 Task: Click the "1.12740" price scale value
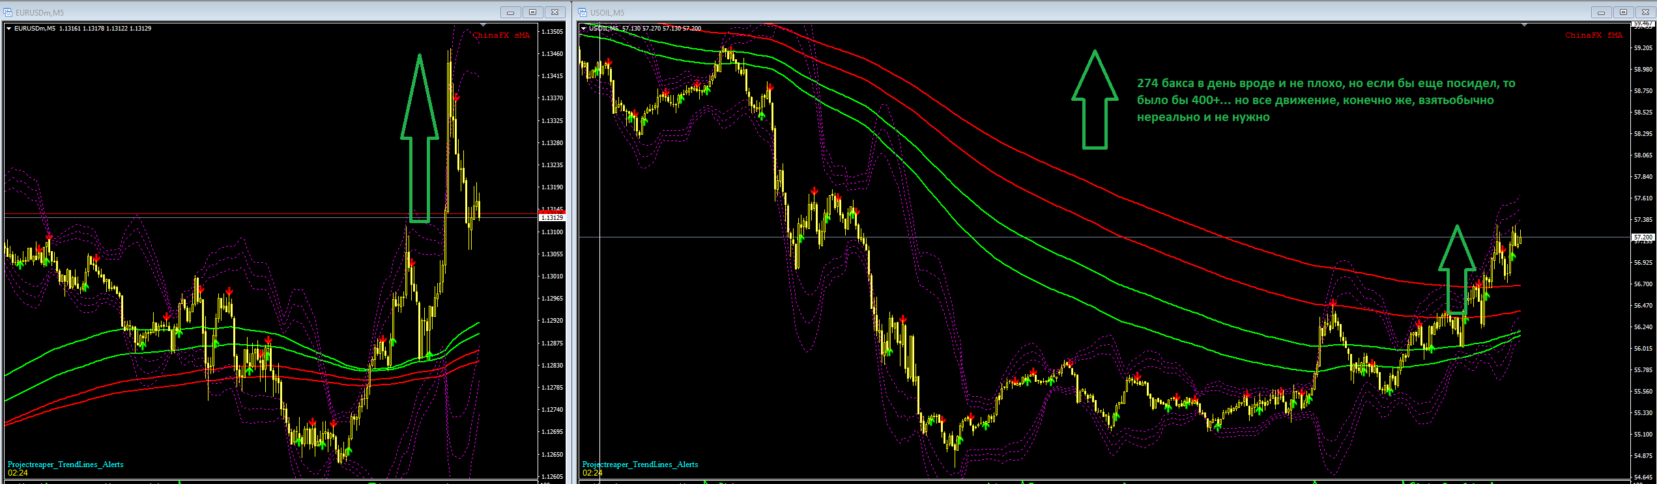point(552,410)
